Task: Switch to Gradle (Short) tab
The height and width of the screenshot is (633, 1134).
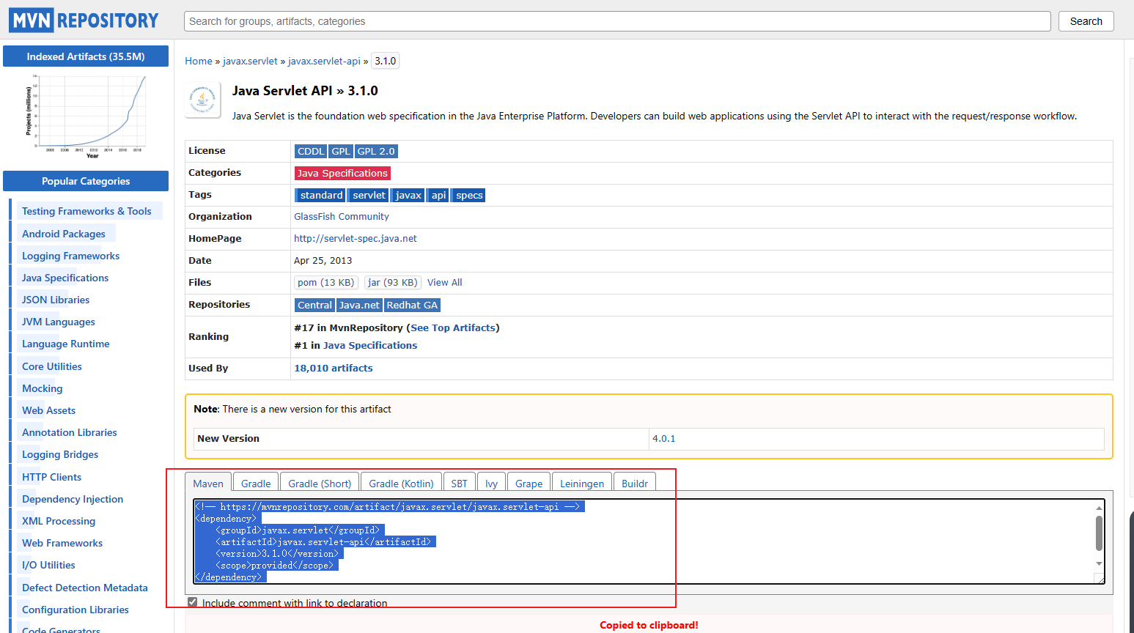Action: pos(320,483)
